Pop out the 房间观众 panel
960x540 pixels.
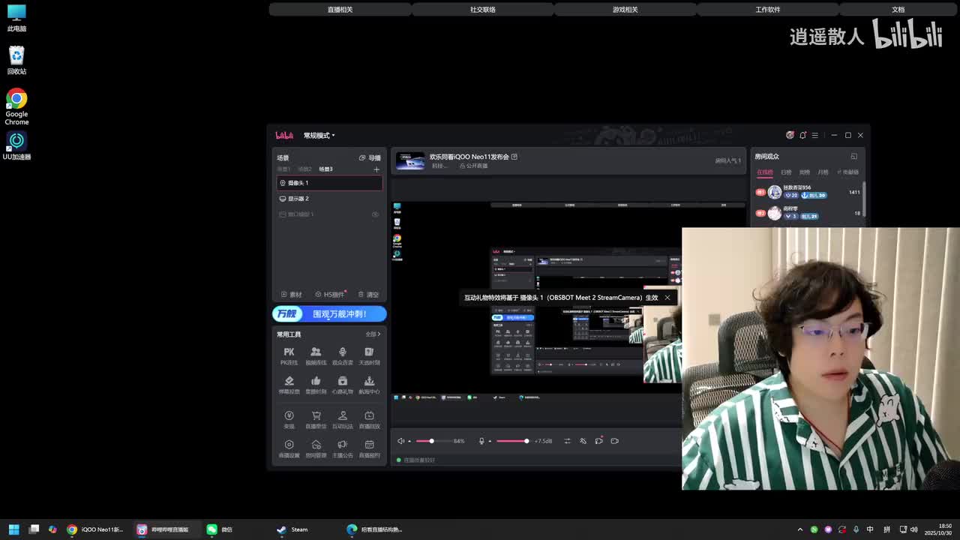853,157
